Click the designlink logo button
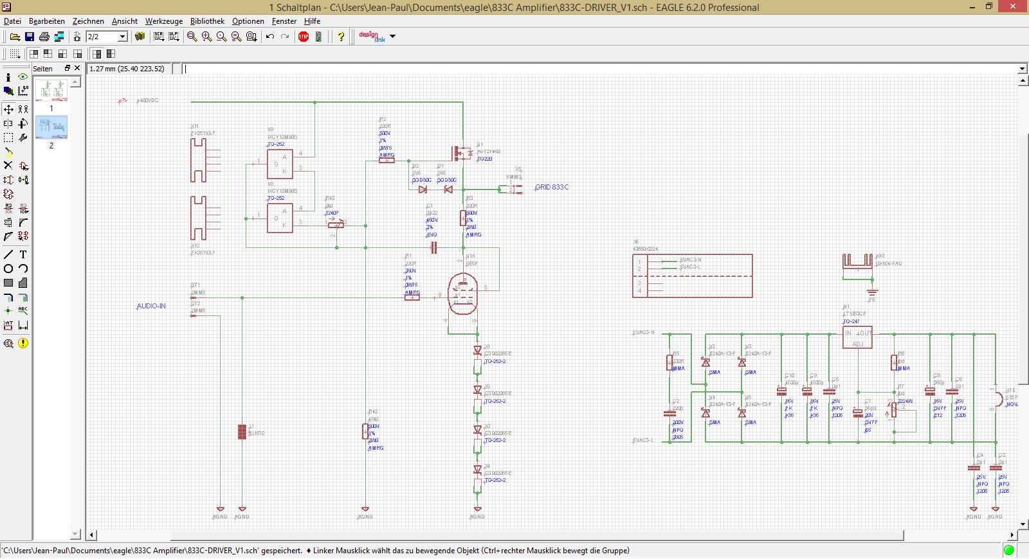This screenshot has width=1029, height=559. pos(372,37)
